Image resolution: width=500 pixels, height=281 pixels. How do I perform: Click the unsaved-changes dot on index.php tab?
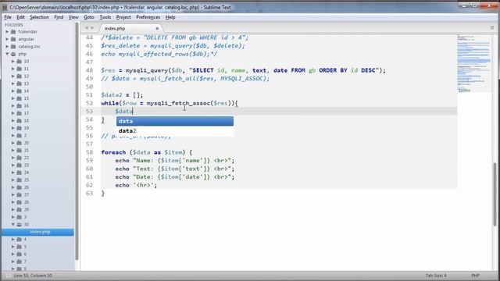157,28
